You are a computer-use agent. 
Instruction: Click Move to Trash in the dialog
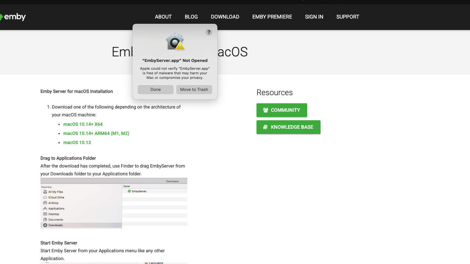click(x=194, y=90)
